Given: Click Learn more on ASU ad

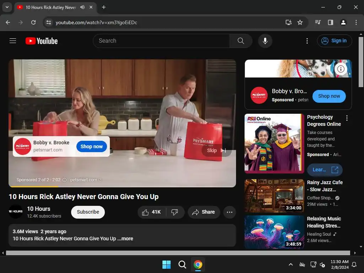Looking at the screenshot, I should tap(325, 170).
